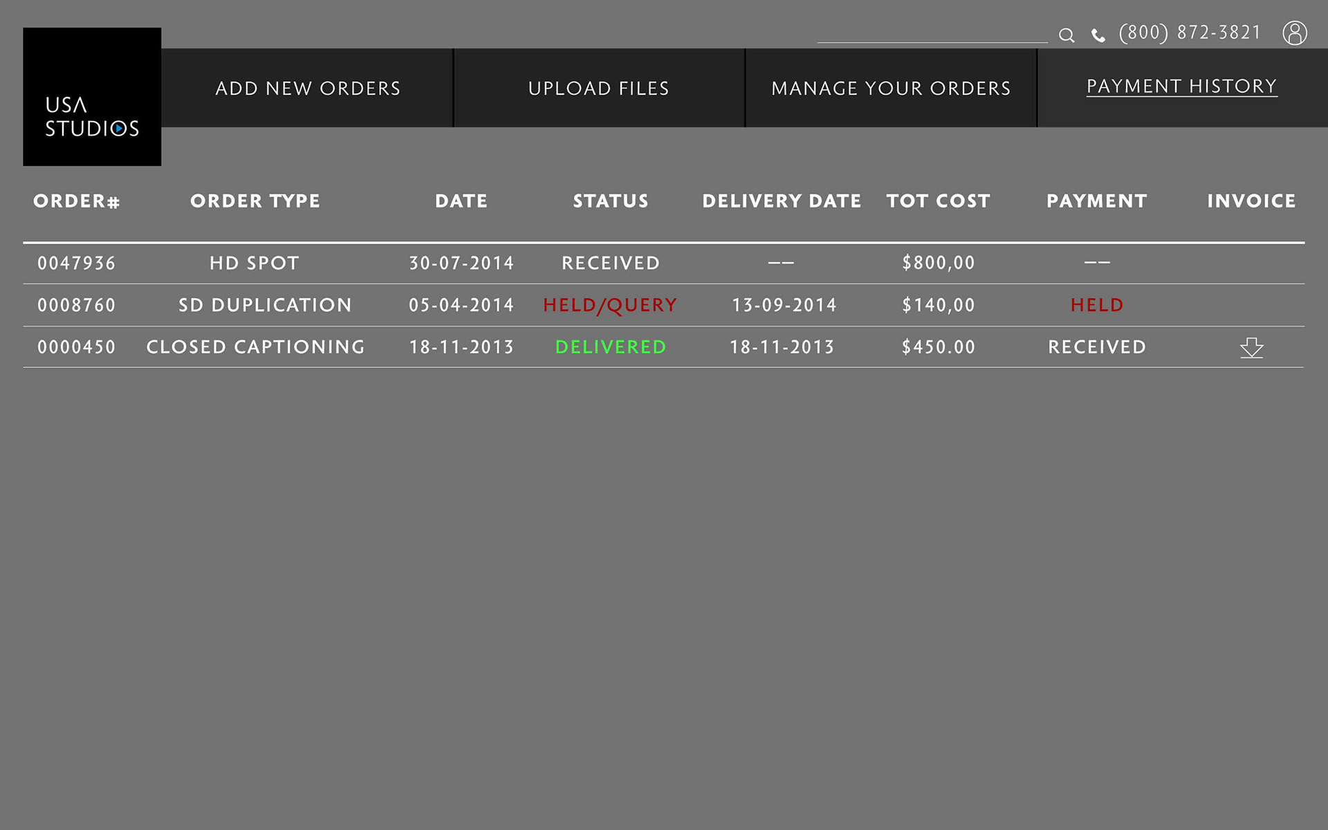Click the phone handset icon
Viewport: 1328px width, 830px height.
click(1098, 35)
